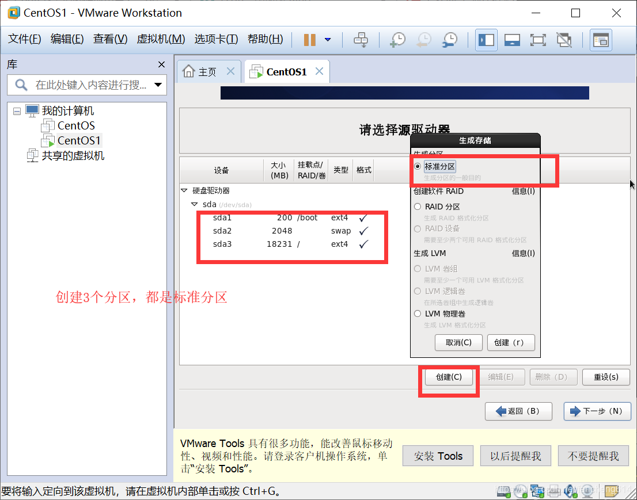The image size is (637, 500).
Task: Collapse the sda device expander
Action: coord(194,204)
